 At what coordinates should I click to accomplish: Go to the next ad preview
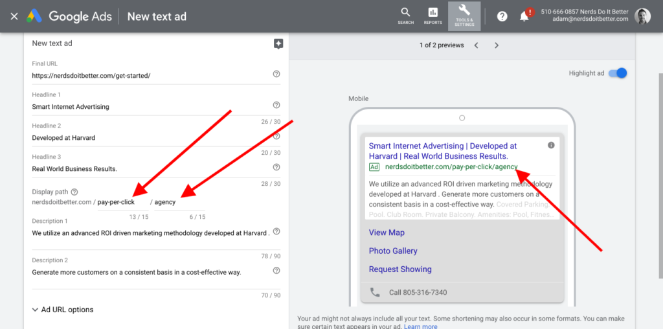click(x=497, y=45)
